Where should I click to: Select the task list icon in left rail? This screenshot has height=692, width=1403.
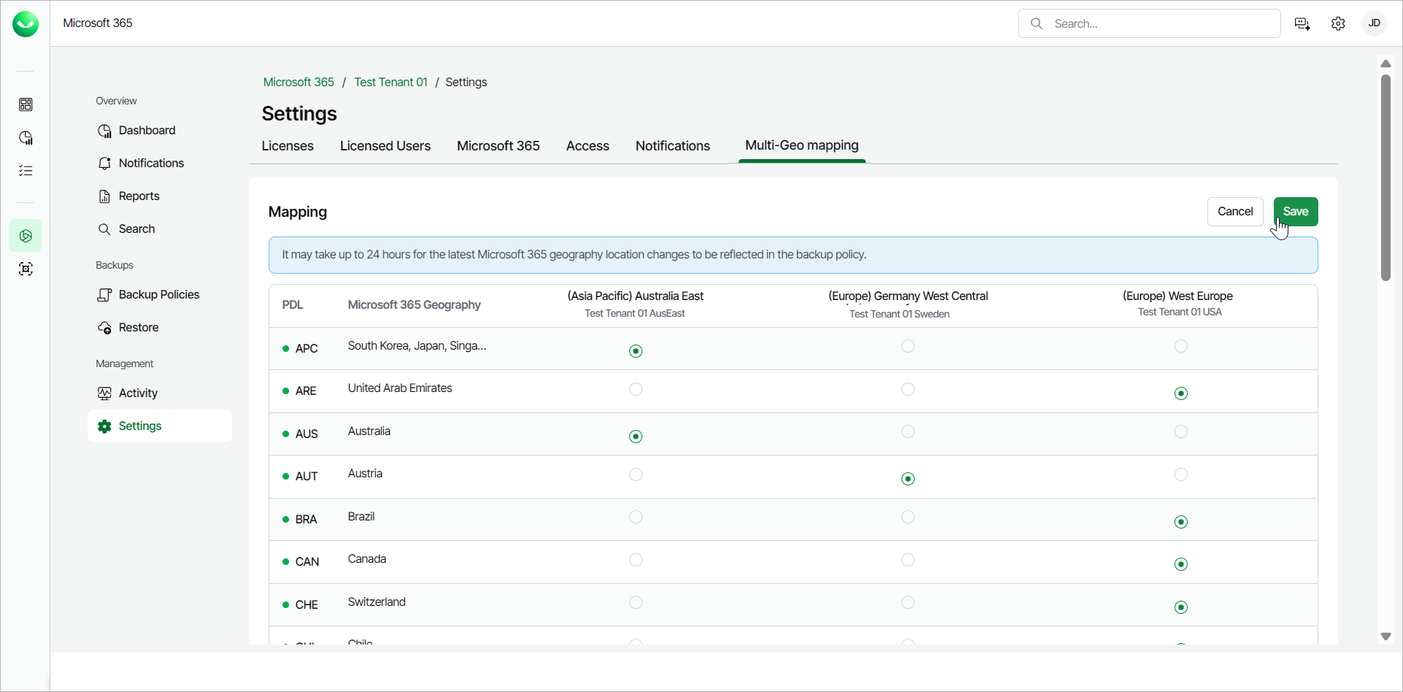tap(26, 171)
